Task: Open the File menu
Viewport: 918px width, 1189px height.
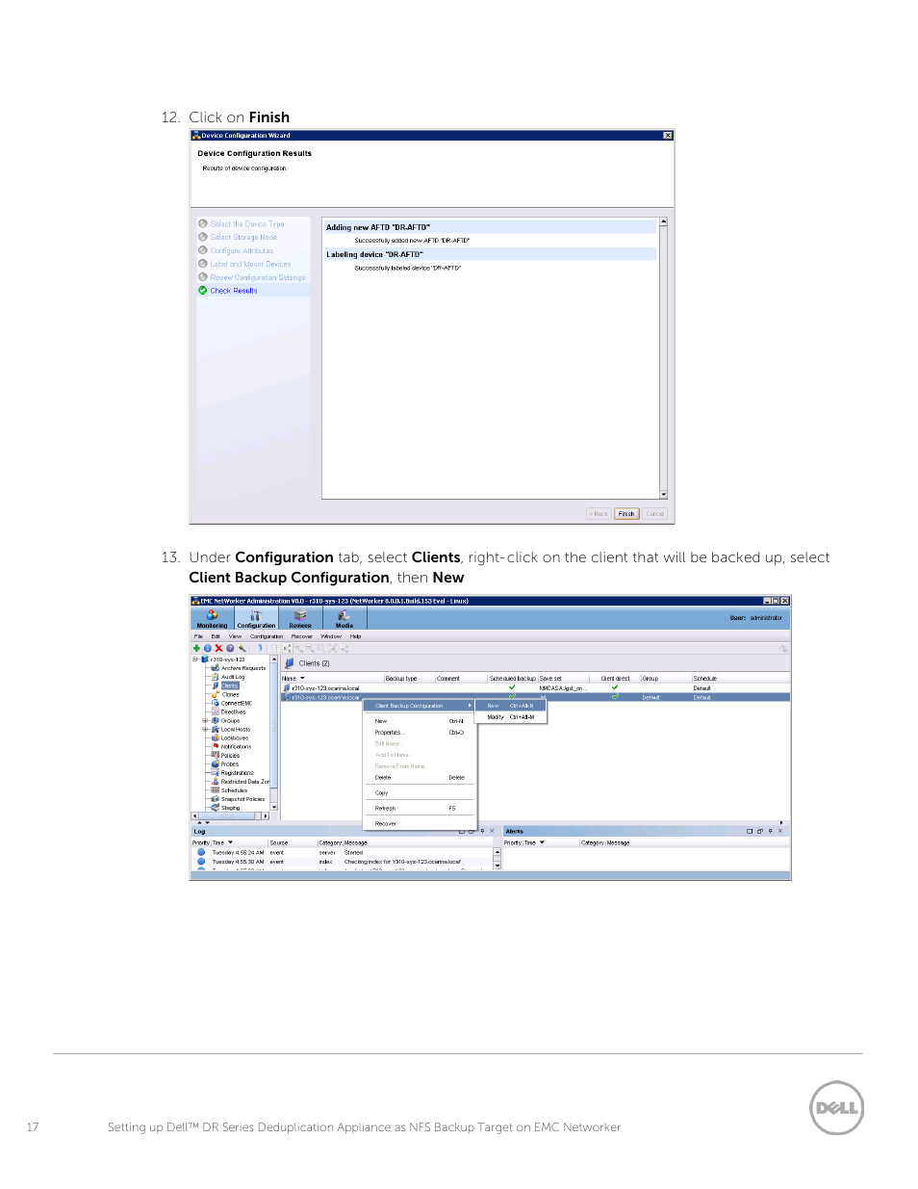Action: [x=199, y=636]
